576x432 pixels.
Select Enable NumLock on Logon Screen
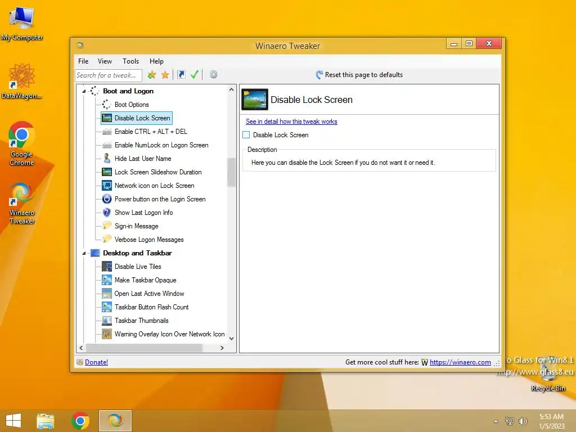coord(161,145)
